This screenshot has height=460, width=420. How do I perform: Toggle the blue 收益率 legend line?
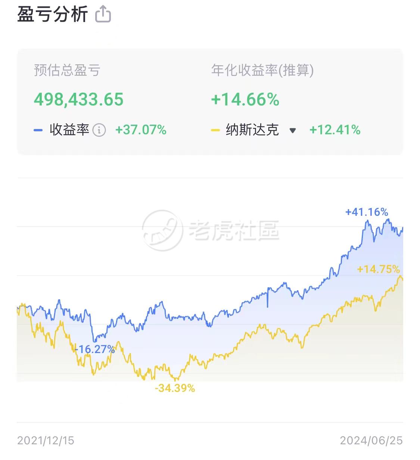pos(38,131)
